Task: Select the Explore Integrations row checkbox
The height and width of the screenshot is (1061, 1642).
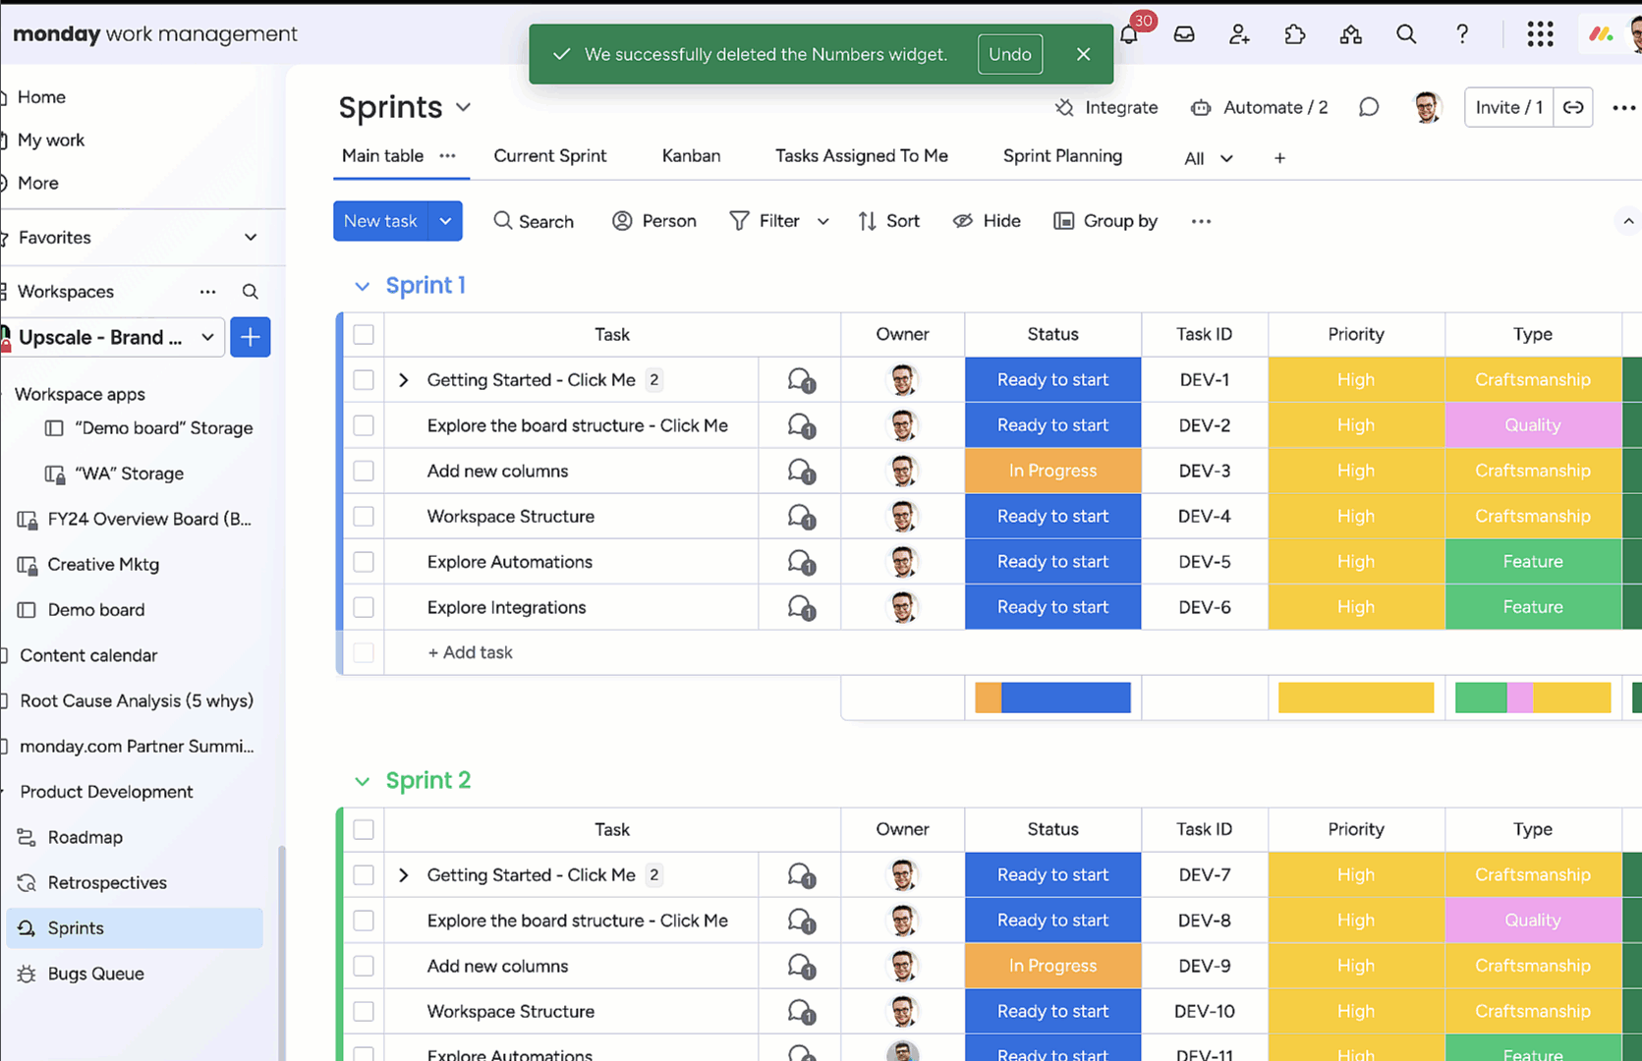Action: pos(364,608)
